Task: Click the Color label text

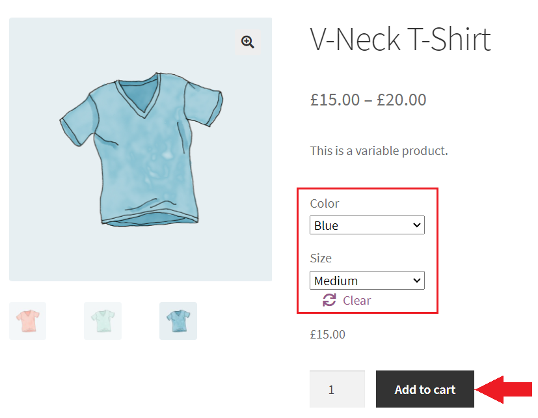Action: (325, 204)
